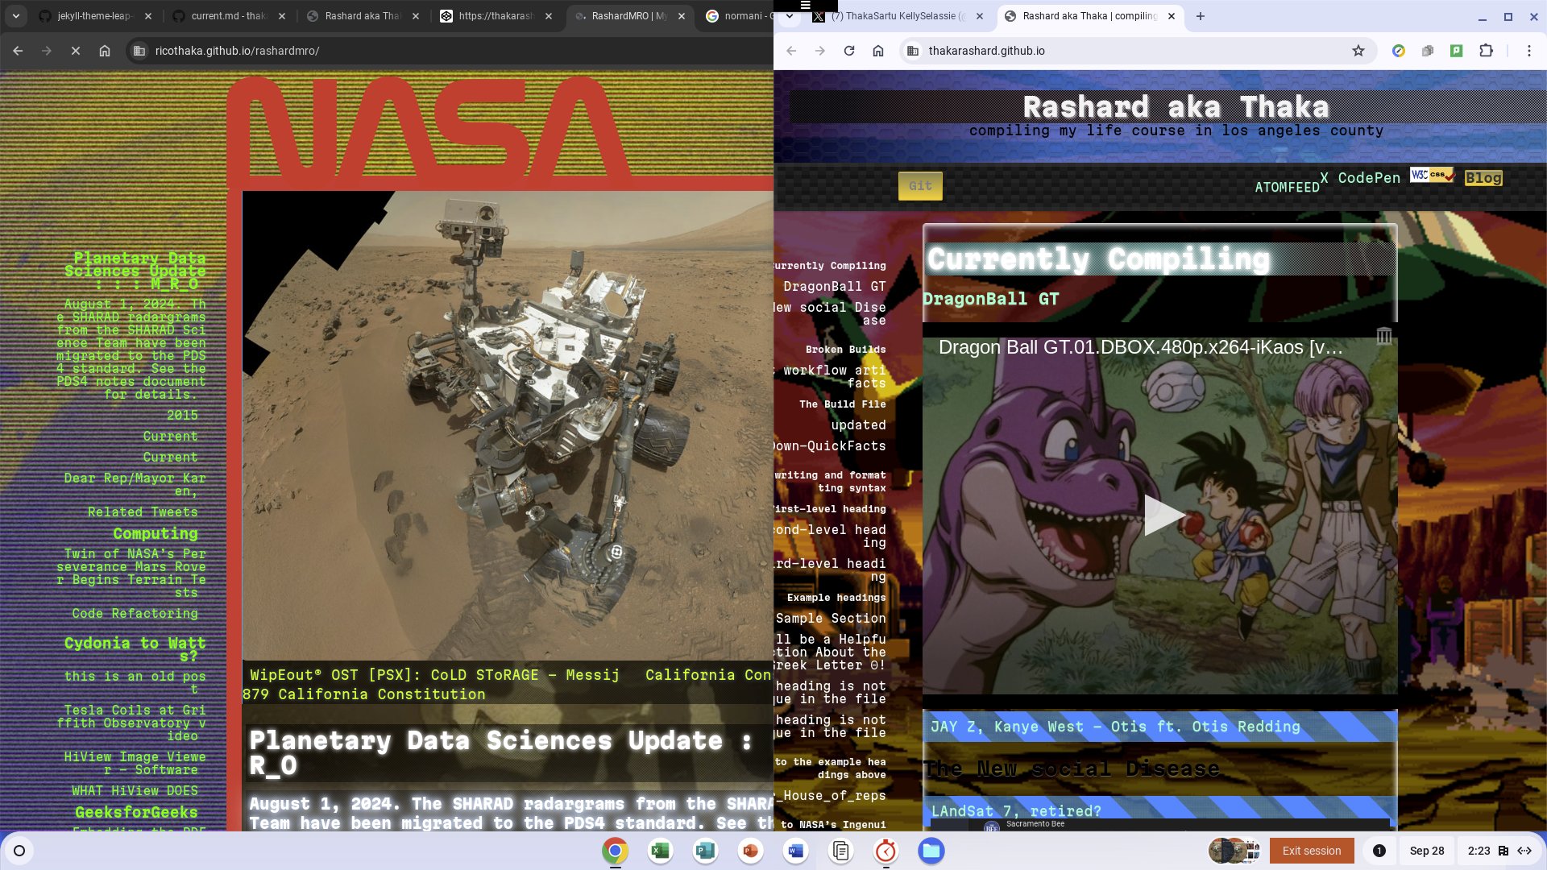Open Cydonia to Watts? sidebar link
Viewport: 1547px width, 870px height.
click(135, 649)
